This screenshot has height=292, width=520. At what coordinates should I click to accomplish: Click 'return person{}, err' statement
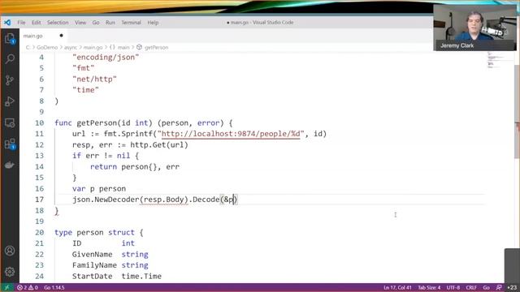coord(135,166)
